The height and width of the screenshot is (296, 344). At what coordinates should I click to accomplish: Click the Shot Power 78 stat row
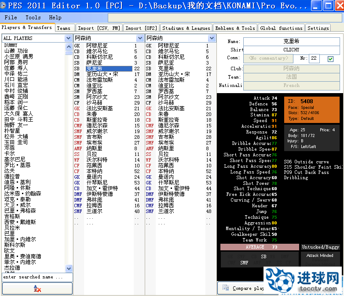[x=260, y=183]
